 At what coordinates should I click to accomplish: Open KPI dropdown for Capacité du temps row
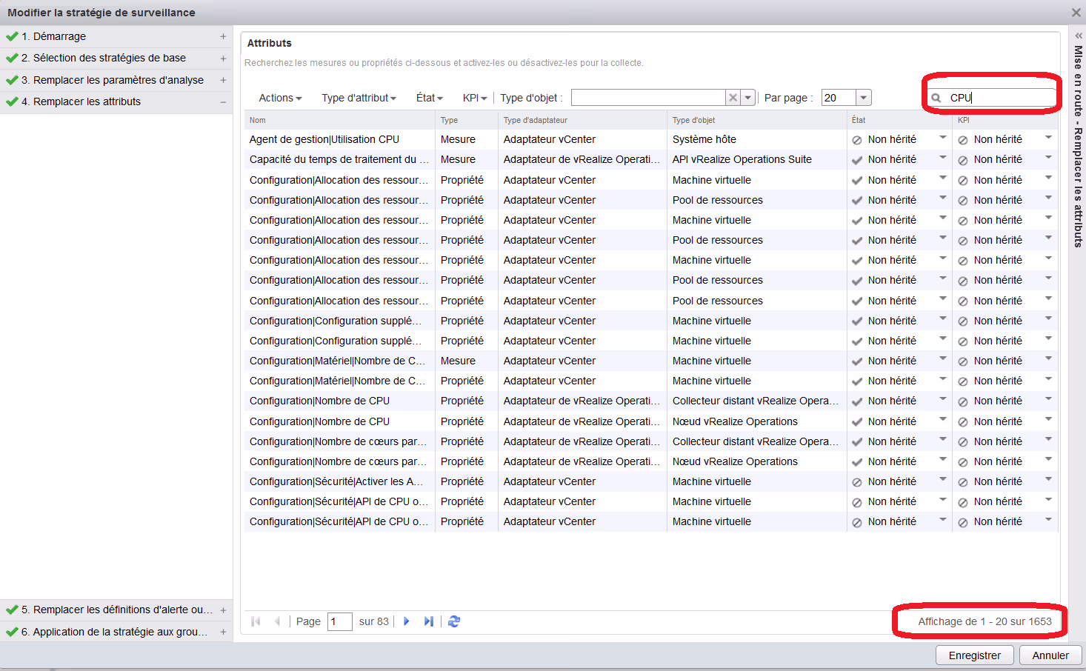tap(1048, 158)
